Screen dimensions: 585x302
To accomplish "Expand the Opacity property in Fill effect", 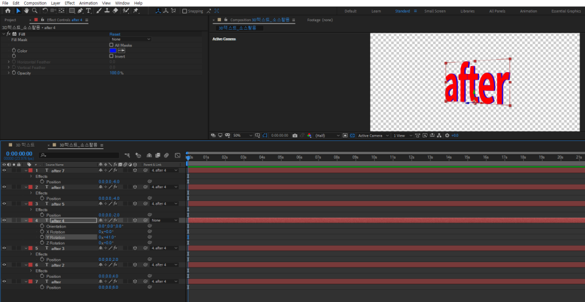I will 8,73.
